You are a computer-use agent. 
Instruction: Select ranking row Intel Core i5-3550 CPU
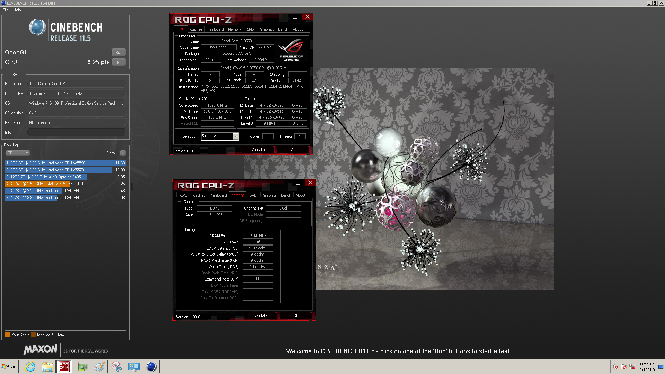65,184
